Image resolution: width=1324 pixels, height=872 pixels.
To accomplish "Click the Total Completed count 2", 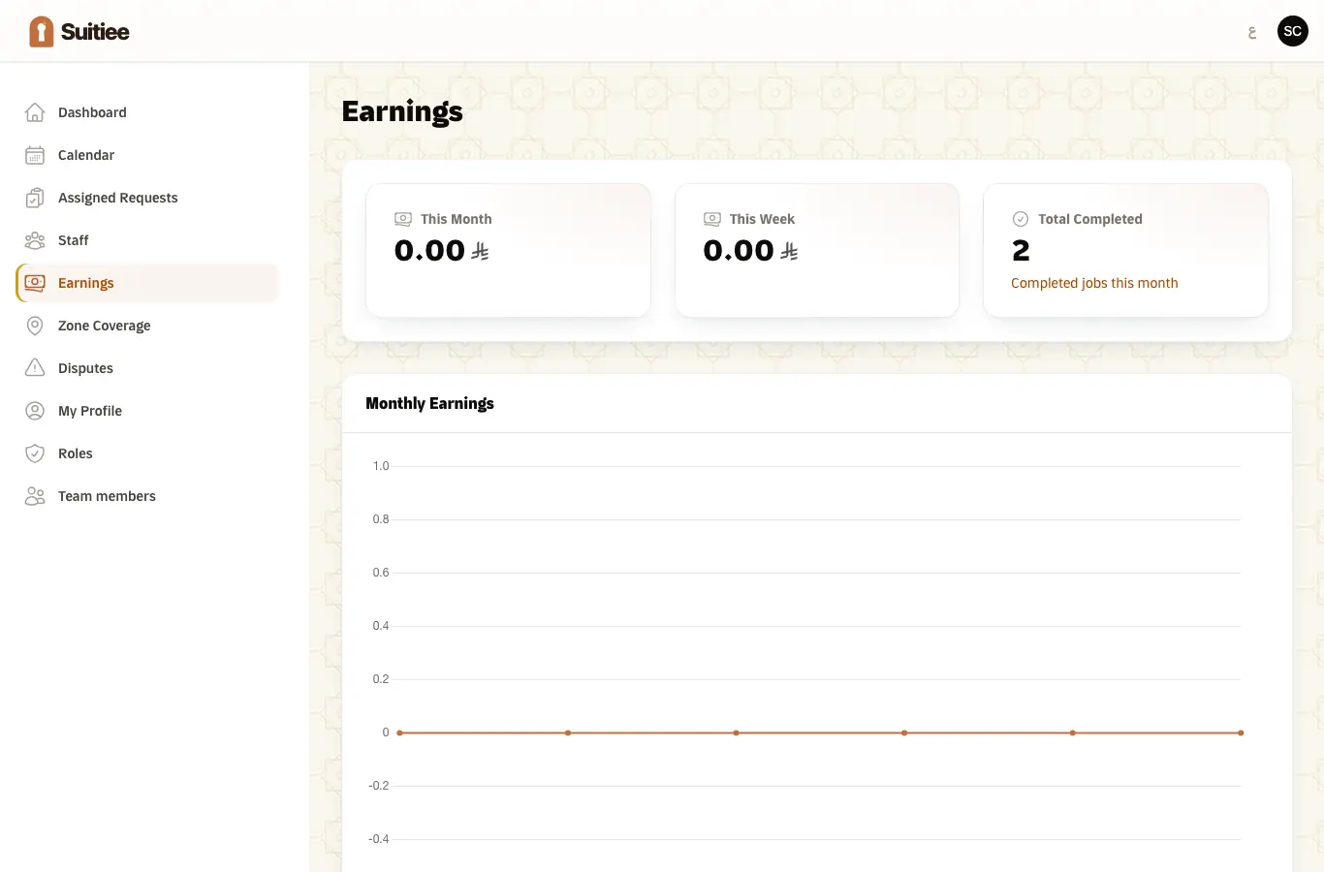I will tap(1021, 251).
